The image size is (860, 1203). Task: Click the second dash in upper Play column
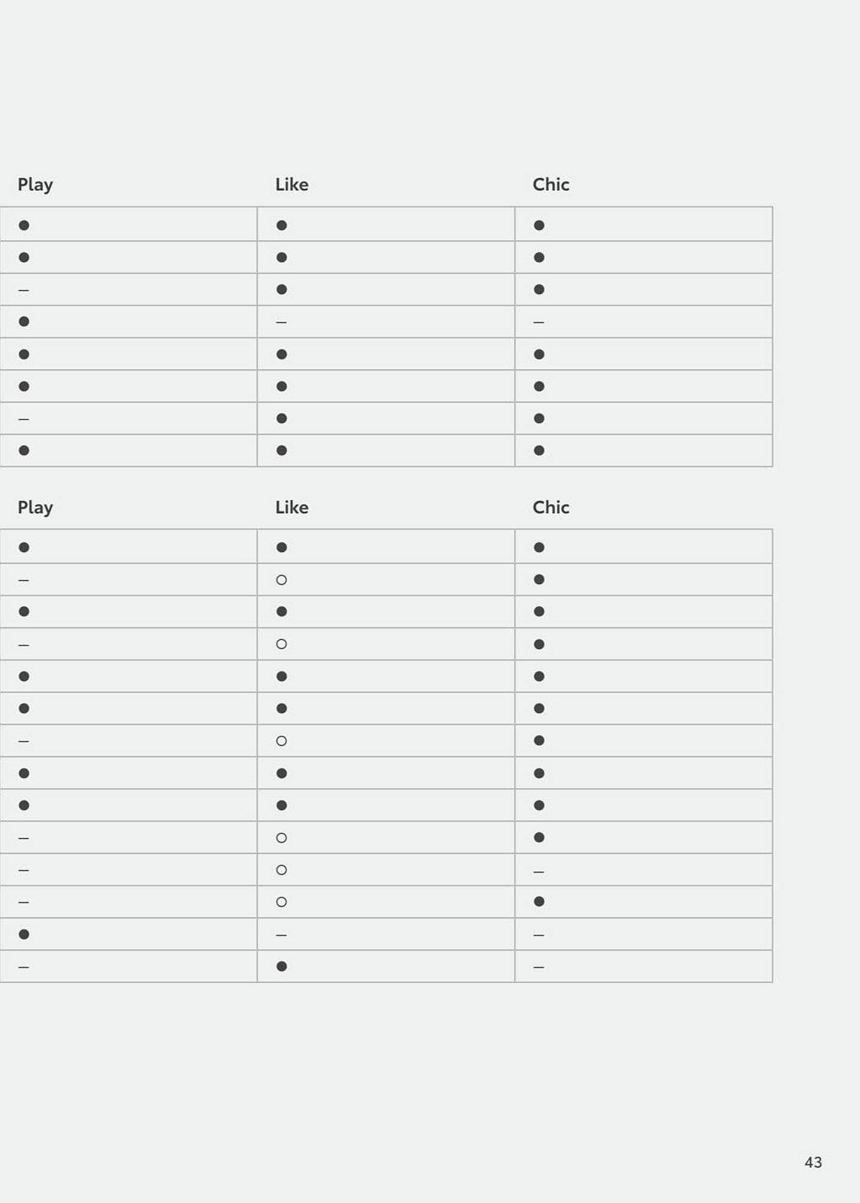[x=23, y=419]
